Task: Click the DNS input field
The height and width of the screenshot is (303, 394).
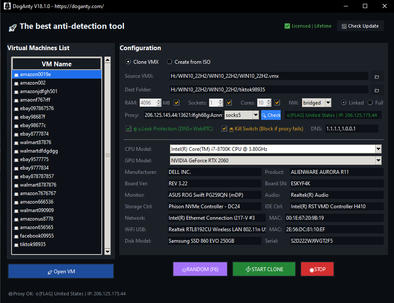Action: click(351, 129)
